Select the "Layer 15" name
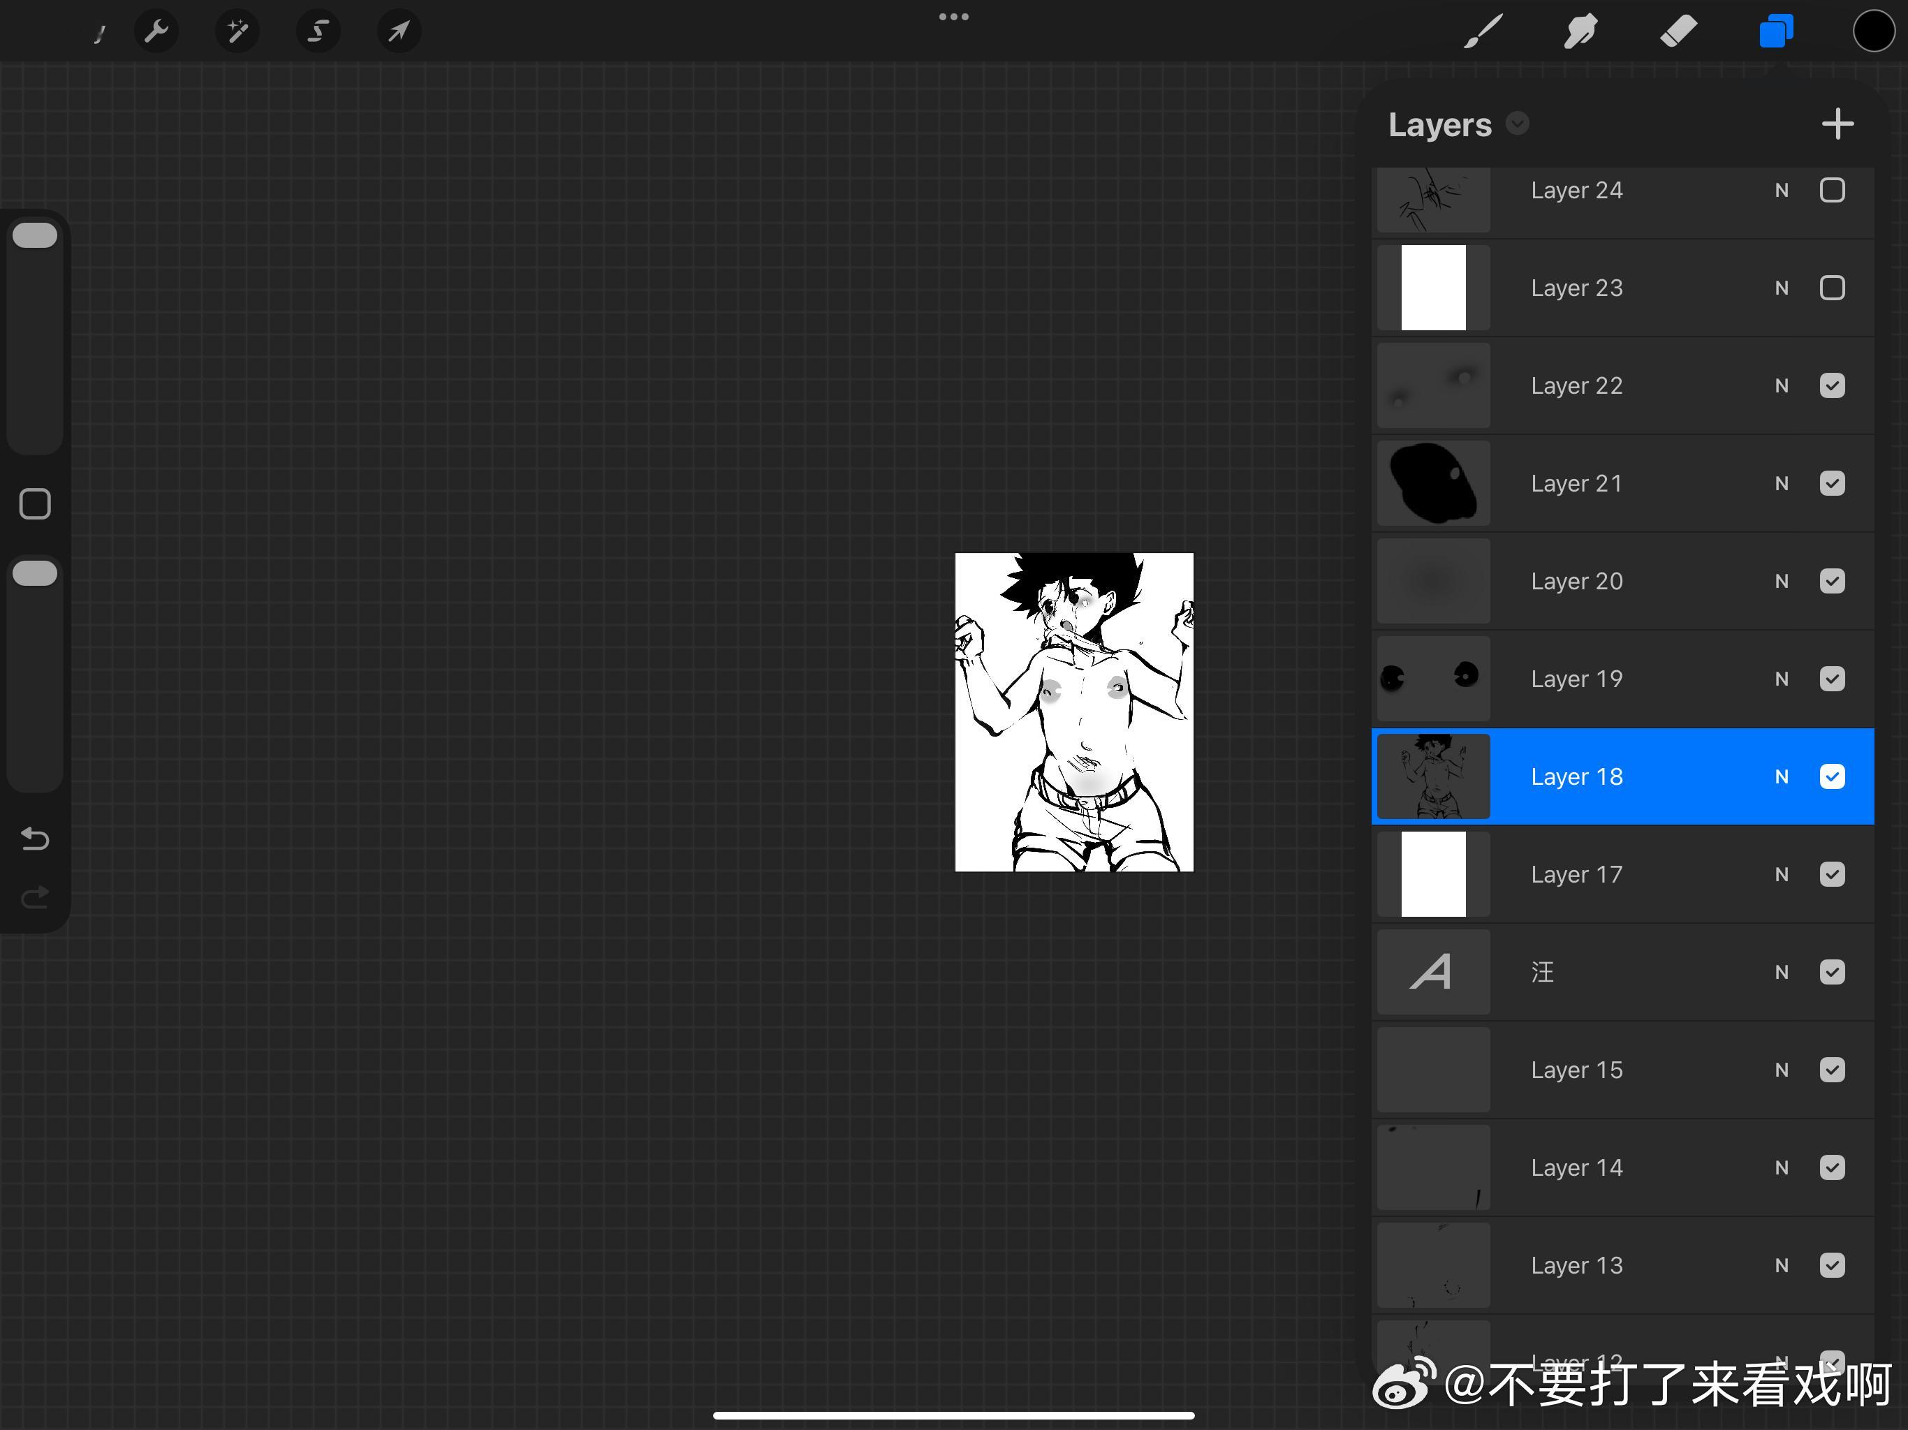The width and height of the screenshot is (1908, 1430). pos(1577,1070)
